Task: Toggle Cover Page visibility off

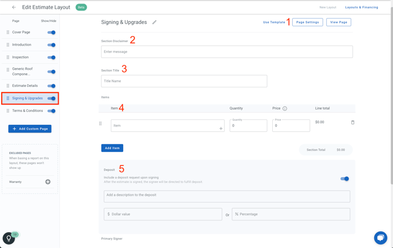Action: pyautogui.click(x=52, y=32)
